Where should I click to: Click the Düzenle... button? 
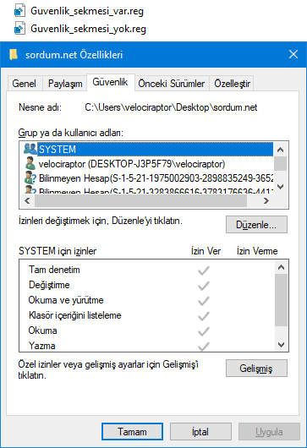point(256,225)
